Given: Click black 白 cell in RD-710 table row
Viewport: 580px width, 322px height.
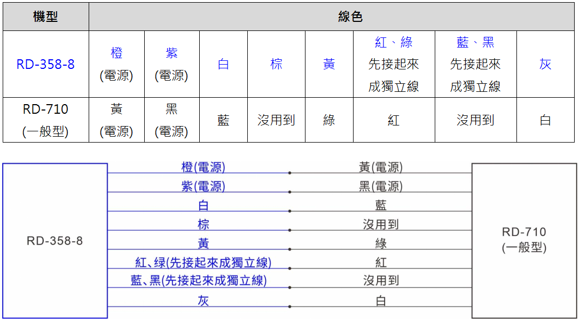Looking at the screenshot, I should (x=546, y=120).
